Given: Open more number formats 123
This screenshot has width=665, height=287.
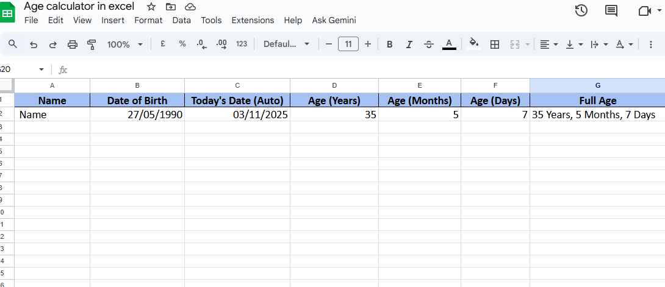Looking at the screenshot, I should 242,44.
